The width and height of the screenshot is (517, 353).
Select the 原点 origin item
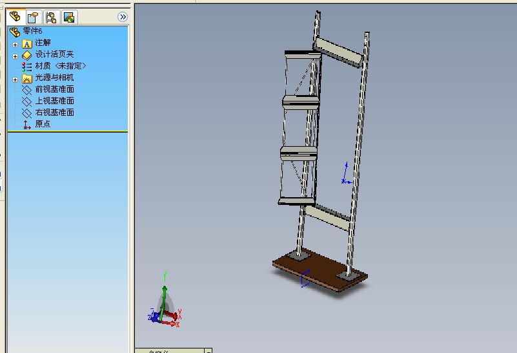click(43, 124)
